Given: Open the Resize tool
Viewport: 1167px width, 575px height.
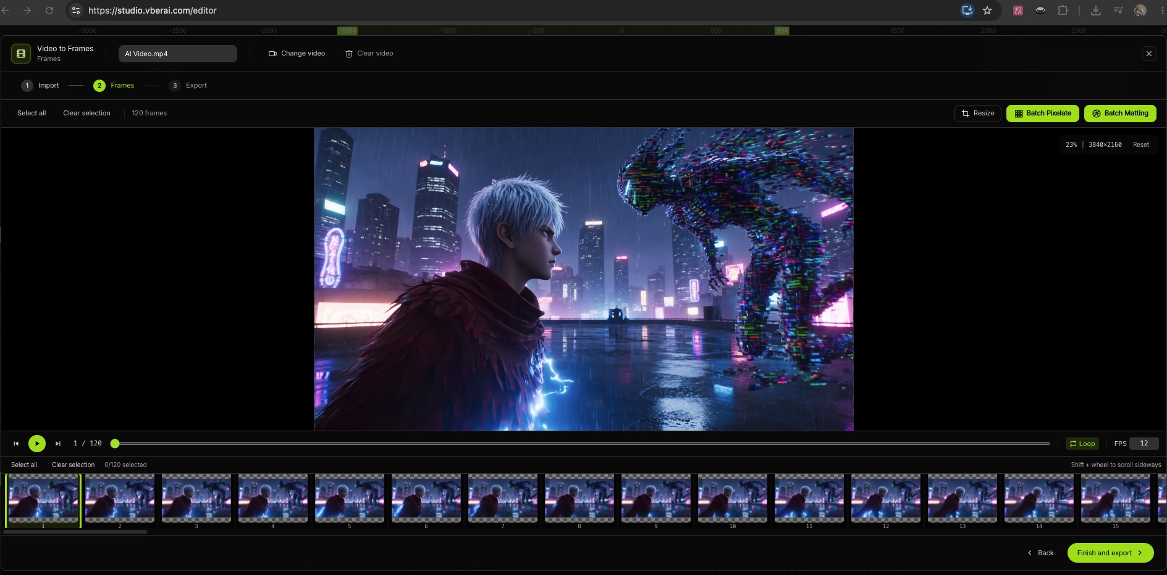Looking at the screenshot, I should click(978, 114).
